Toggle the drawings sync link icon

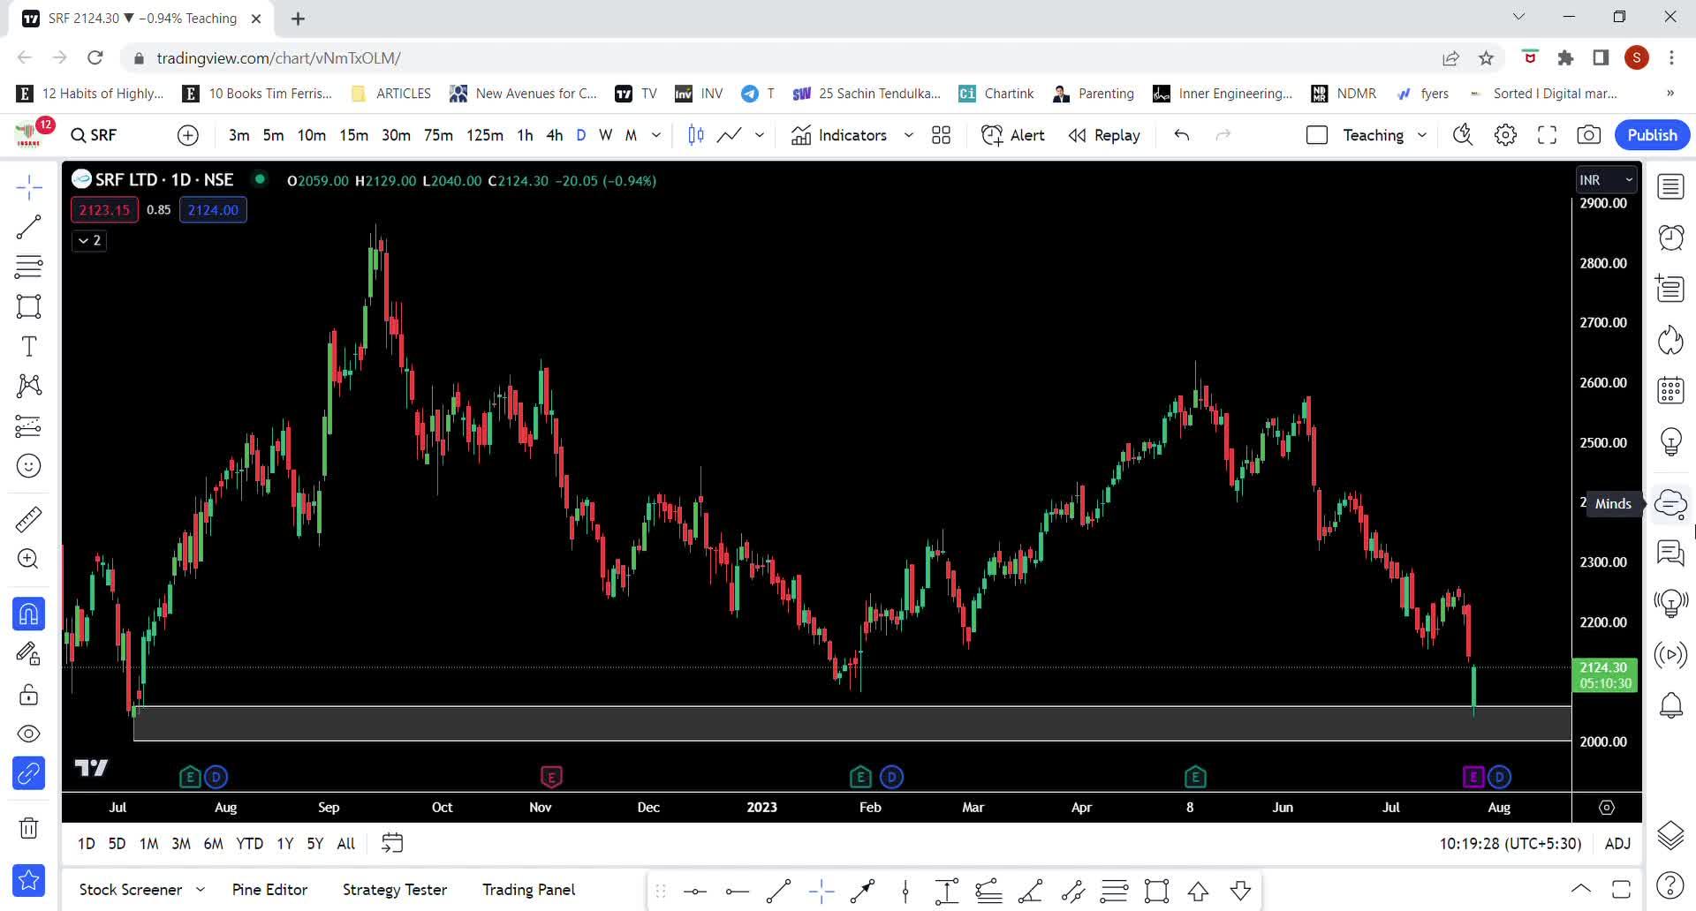tap(29, 774)
